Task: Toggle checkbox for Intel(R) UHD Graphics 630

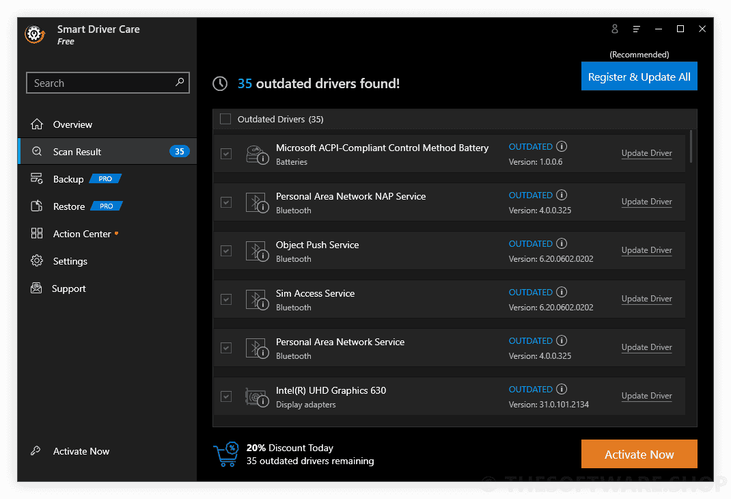Action: click(226, 396)
